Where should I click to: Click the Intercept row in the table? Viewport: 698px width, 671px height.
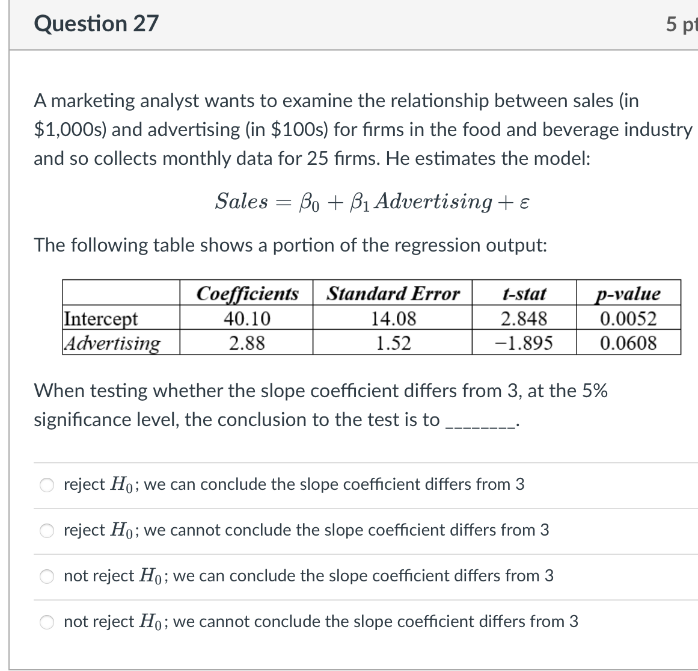pos(99,320)
